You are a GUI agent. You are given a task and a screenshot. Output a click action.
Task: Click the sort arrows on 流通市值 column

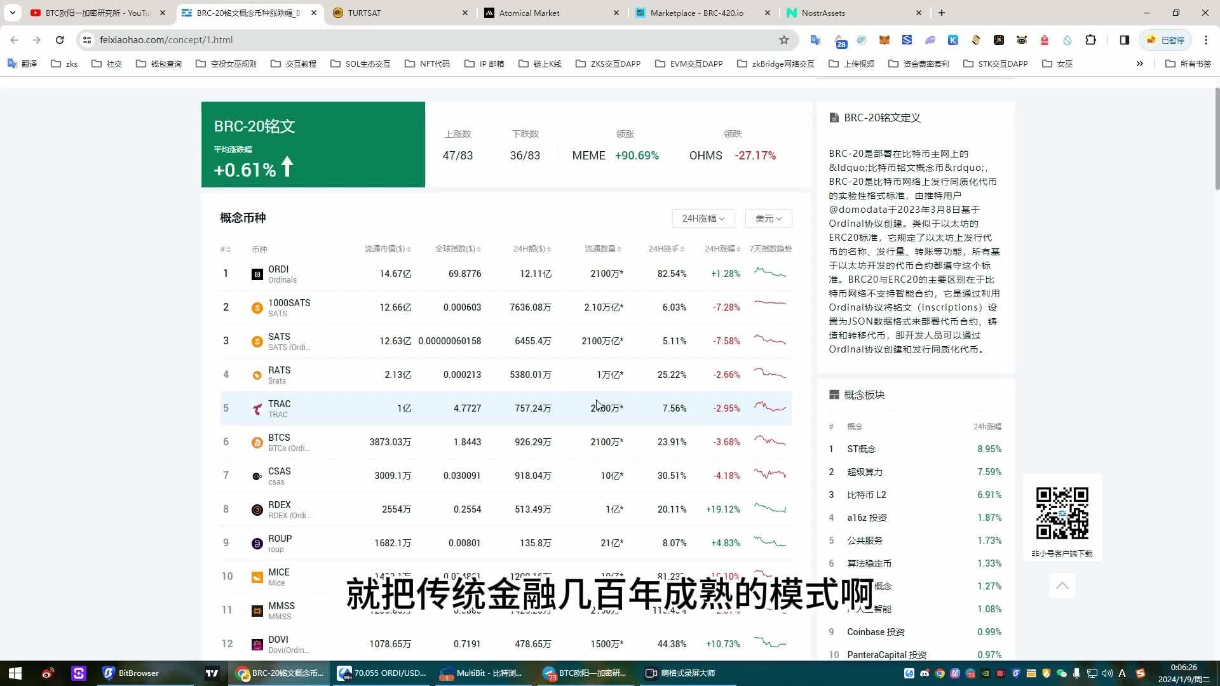tap(410, 248)
